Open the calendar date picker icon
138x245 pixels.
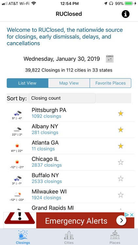pos(110,59)
